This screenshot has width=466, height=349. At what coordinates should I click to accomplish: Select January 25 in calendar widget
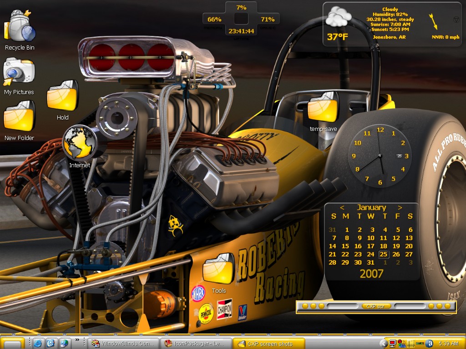click(x=383, y=254)
